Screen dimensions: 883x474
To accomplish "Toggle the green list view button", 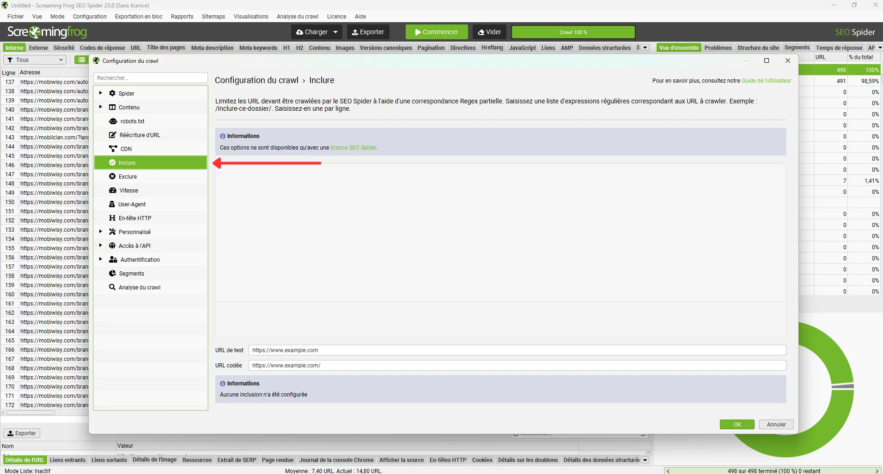I will click(x=82, y=60).
